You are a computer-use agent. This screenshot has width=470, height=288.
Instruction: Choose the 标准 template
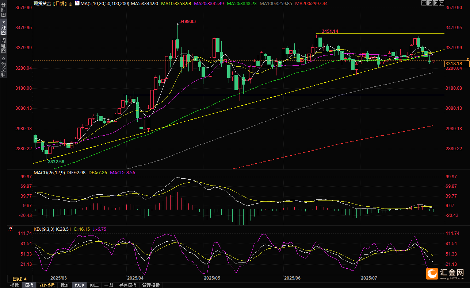pyautogui.click(x=65, y=285)
